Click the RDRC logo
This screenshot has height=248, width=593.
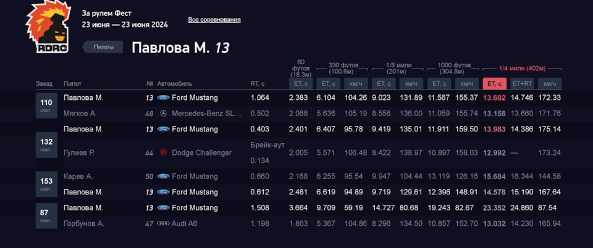click(47, 28)
